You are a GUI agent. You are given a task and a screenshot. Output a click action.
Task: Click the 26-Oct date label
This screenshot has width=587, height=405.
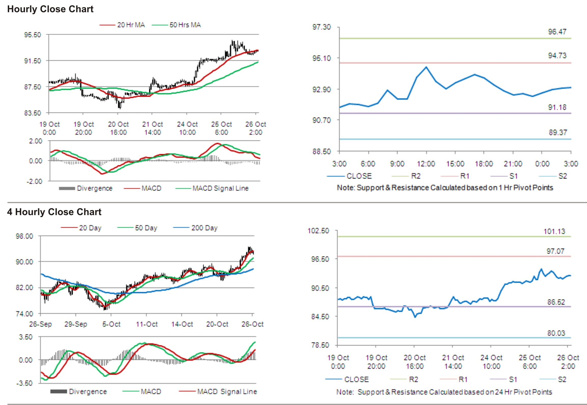pos(253,324)
